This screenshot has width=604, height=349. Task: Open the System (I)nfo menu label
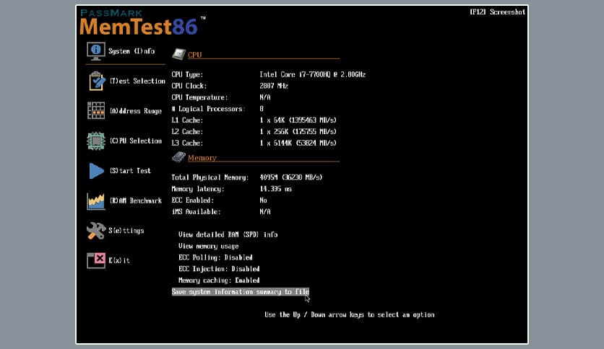(131, 51)
